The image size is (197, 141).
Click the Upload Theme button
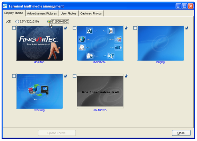coord(57,133)
